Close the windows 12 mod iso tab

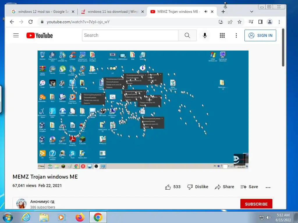73,12
